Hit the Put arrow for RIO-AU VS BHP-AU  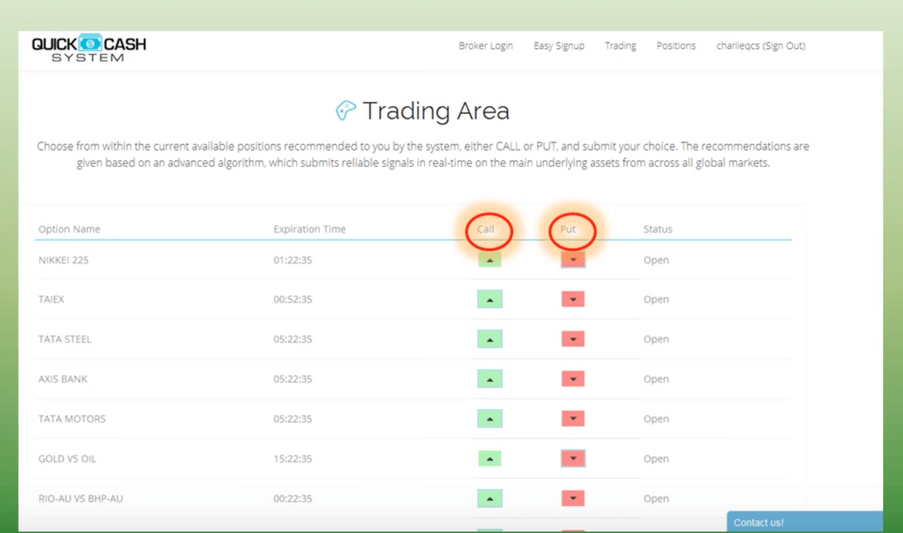click(x=573, y=499)
